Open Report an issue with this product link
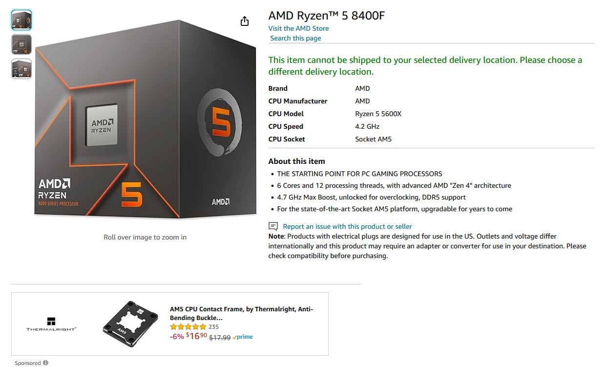 [x=347, y=226]
